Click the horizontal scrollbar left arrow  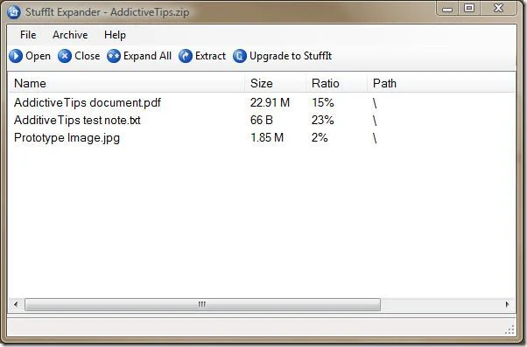point(16,304)
